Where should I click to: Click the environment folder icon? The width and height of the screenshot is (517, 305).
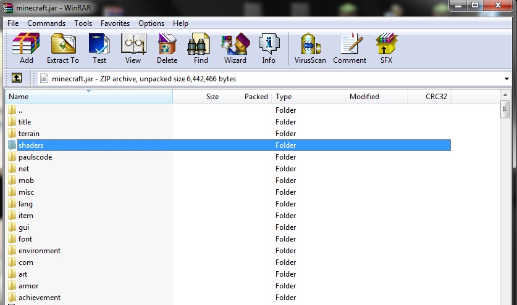tap(12, 250)
